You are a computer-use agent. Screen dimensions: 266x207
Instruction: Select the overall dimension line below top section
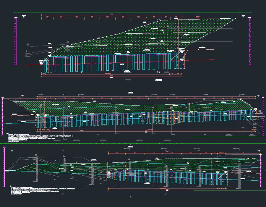[112, 76]
